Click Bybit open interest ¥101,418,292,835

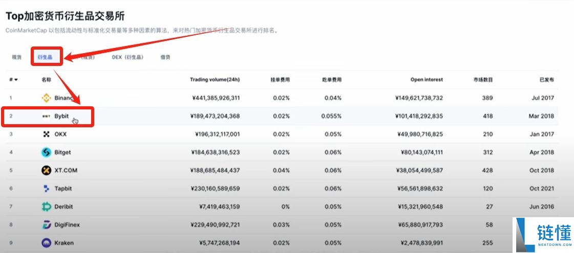coord(419,116)
